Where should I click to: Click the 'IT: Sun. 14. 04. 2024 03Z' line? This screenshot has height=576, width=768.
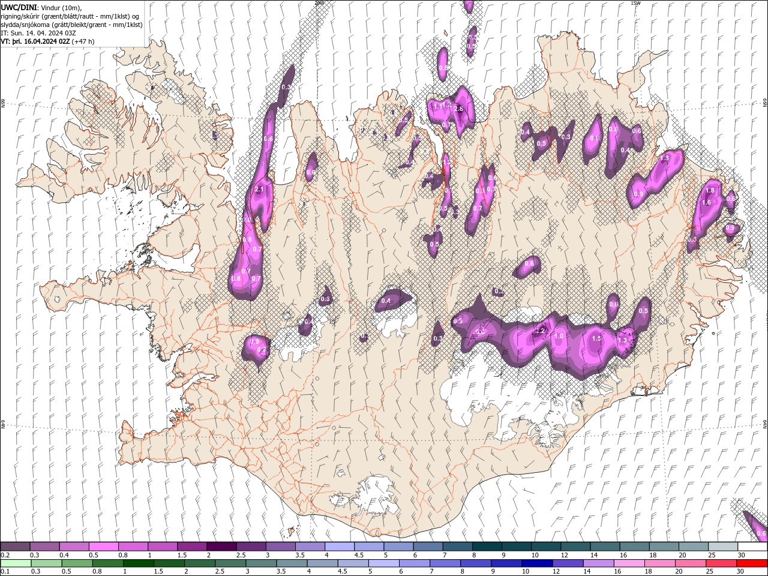point(38,33)
